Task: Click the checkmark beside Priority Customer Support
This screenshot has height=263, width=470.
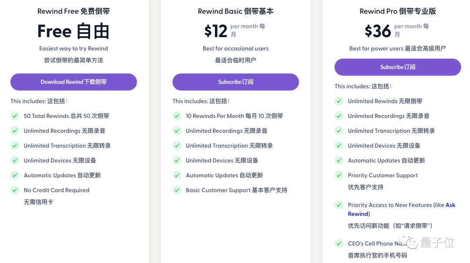Action: pos(339,175)
